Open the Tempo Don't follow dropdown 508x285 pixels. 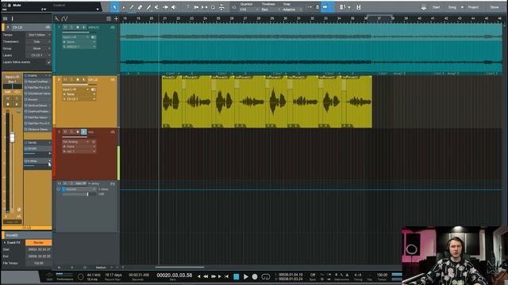38,35
